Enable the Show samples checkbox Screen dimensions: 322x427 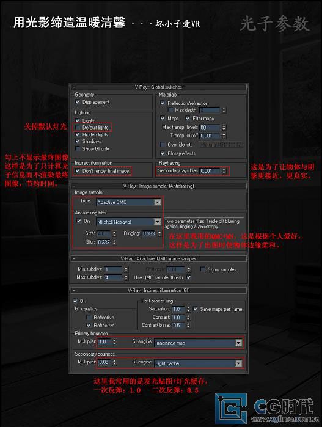tap(203, 269)
